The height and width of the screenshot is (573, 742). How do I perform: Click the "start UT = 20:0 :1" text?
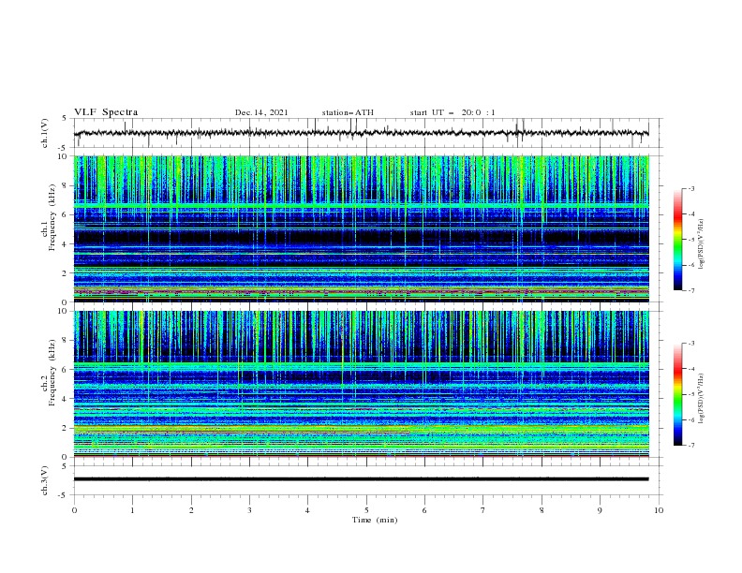pos(453,112)
